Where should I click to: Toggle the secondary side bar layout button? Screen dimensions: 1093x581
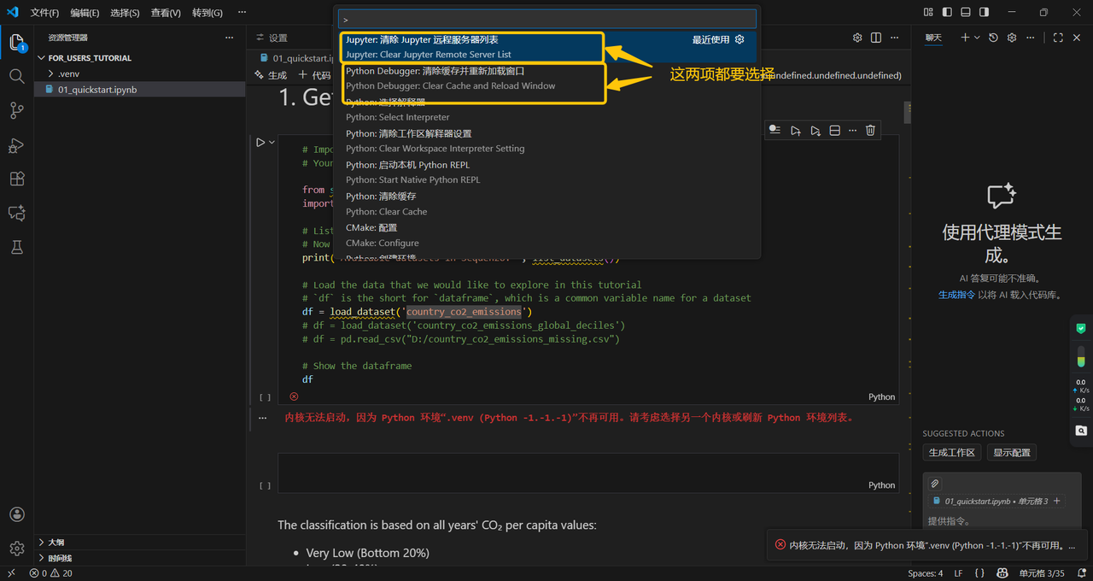click(985, 12)
